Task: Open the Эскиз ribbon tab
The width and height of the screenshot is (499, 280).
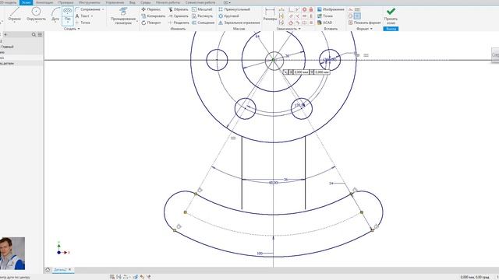Action: pyautogui.click(x=26, y=2)
